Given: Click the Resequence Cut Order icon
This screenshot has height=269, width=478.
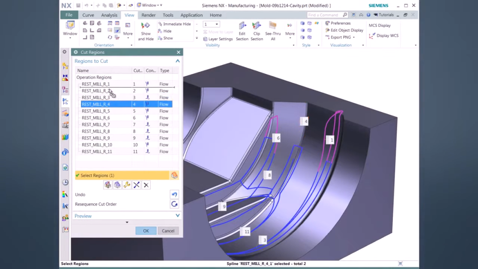Looking at the screenshot, I should click(174, 204).
